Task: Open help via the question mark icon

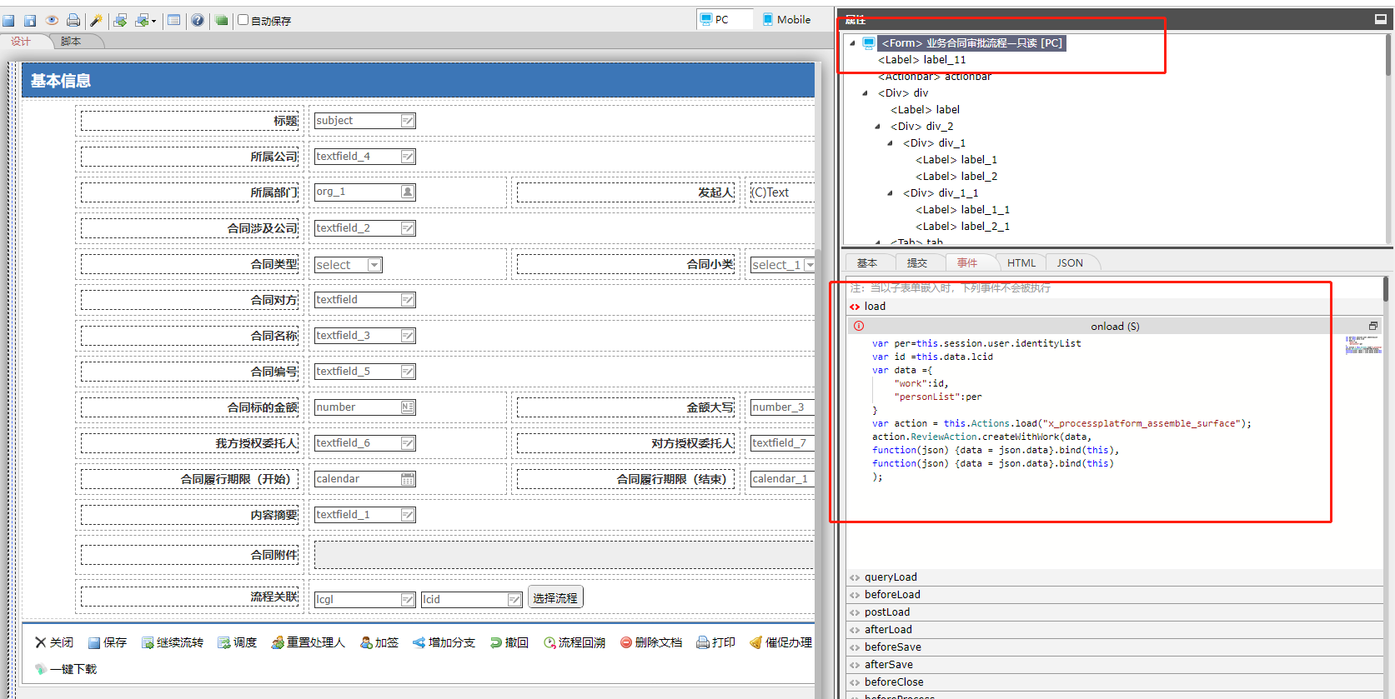Action: (198, 20)
